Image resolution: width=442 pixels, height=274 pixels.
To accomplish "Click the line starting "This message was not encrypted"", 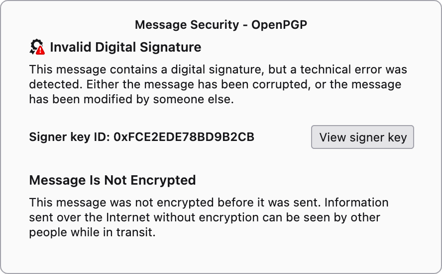I will tap(209, 203).
